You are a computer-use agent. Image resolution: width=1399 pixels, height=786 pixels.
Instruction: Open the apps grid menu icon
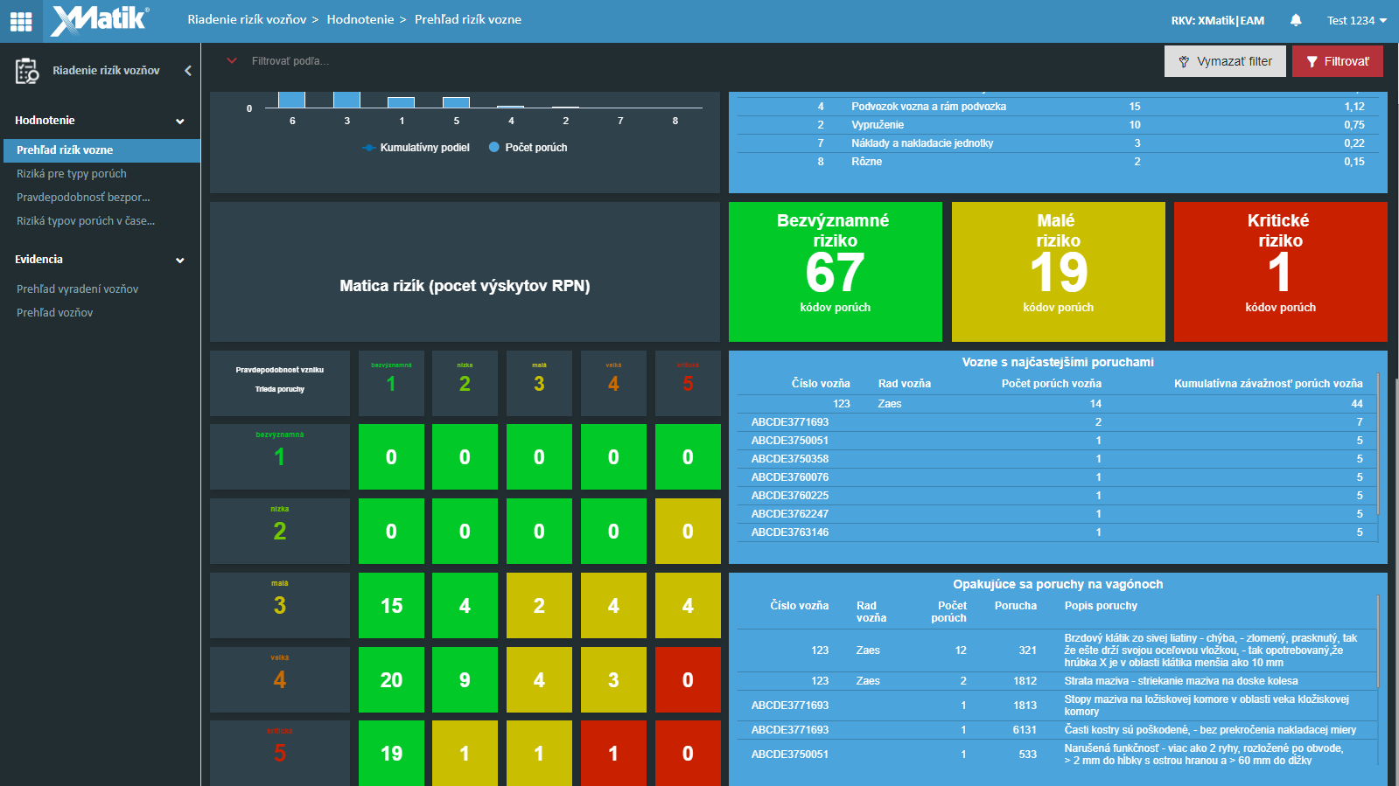coord(21,21)
